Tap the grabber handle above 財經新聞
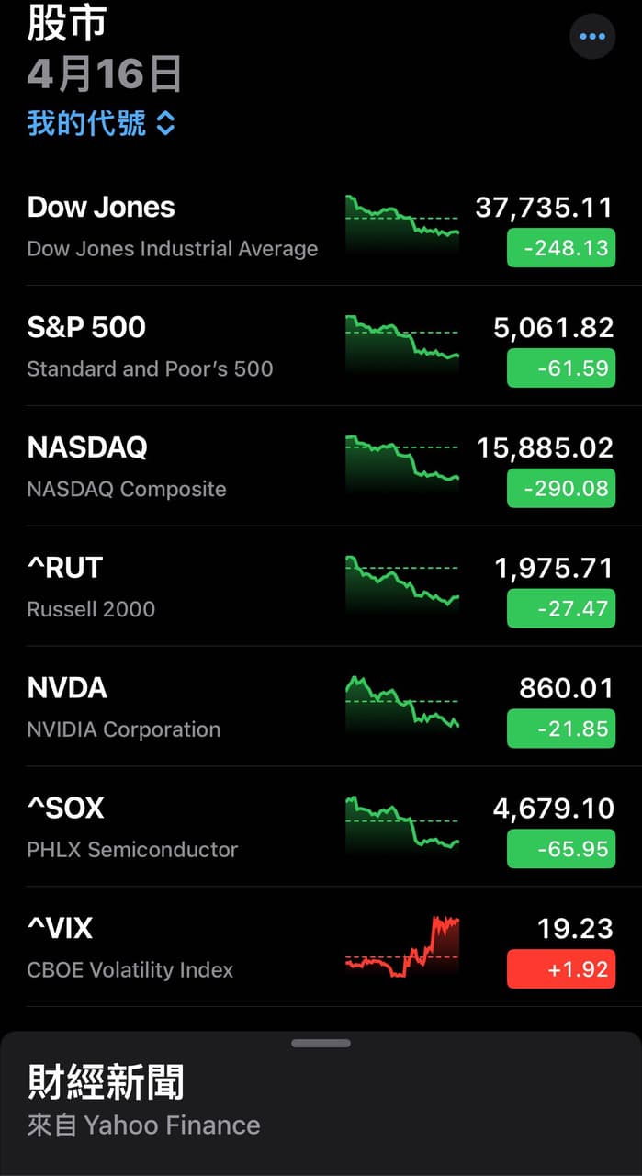The width and height of the screenshot is (642, 1176). pos(321,1044)
